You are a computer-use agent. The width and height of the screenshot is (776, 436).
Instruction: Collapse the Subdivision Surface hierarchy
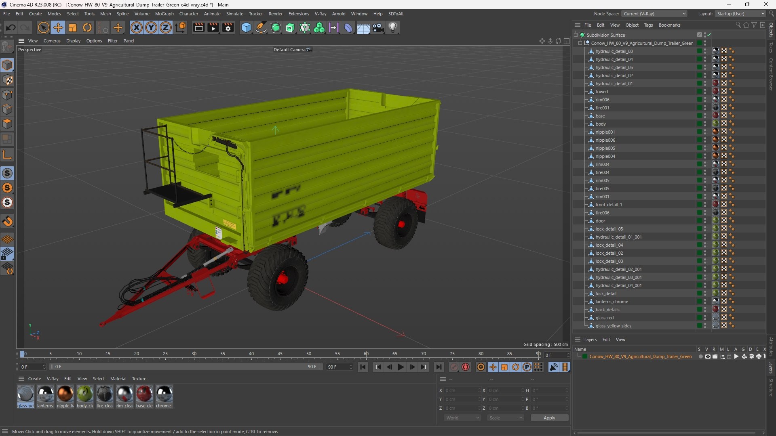[x=576, y=35]
